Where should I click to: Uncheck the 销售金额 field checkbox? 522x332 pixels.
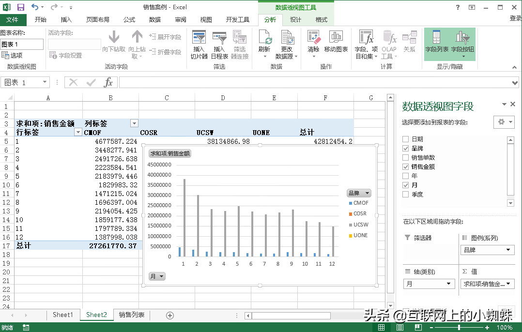[x=405, y=166]
